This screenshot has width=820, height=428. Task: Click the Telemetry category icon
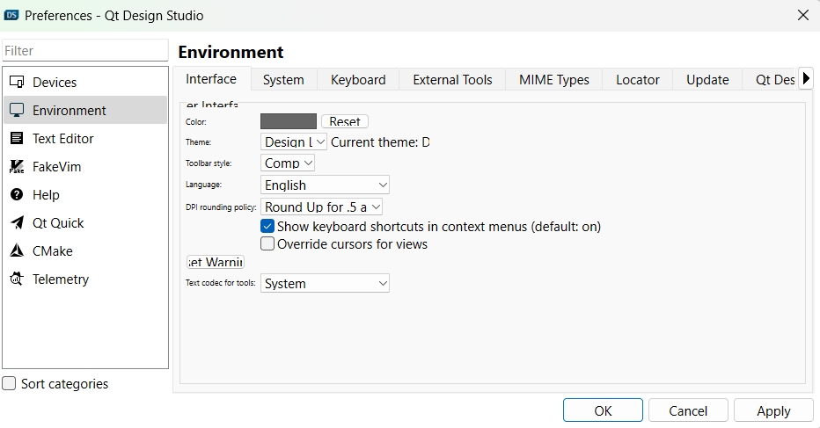[17, 279]
